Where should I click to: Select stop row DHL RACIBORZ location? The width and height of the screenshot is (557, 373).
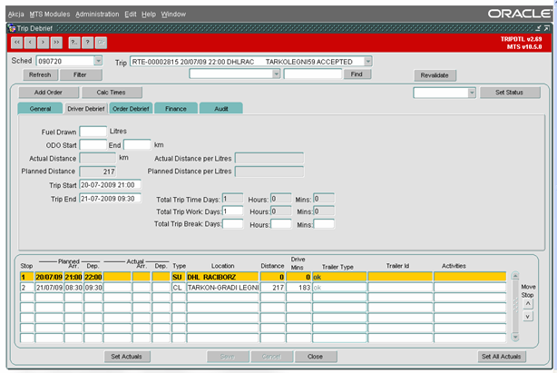[x=223, y=277]
